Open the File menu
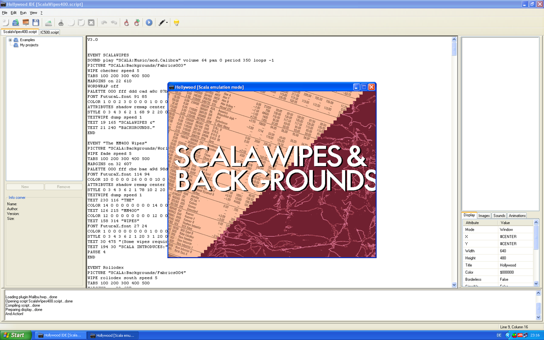This screenshot has width=544, height=340. pyautogui.click(x=5, y=13)
